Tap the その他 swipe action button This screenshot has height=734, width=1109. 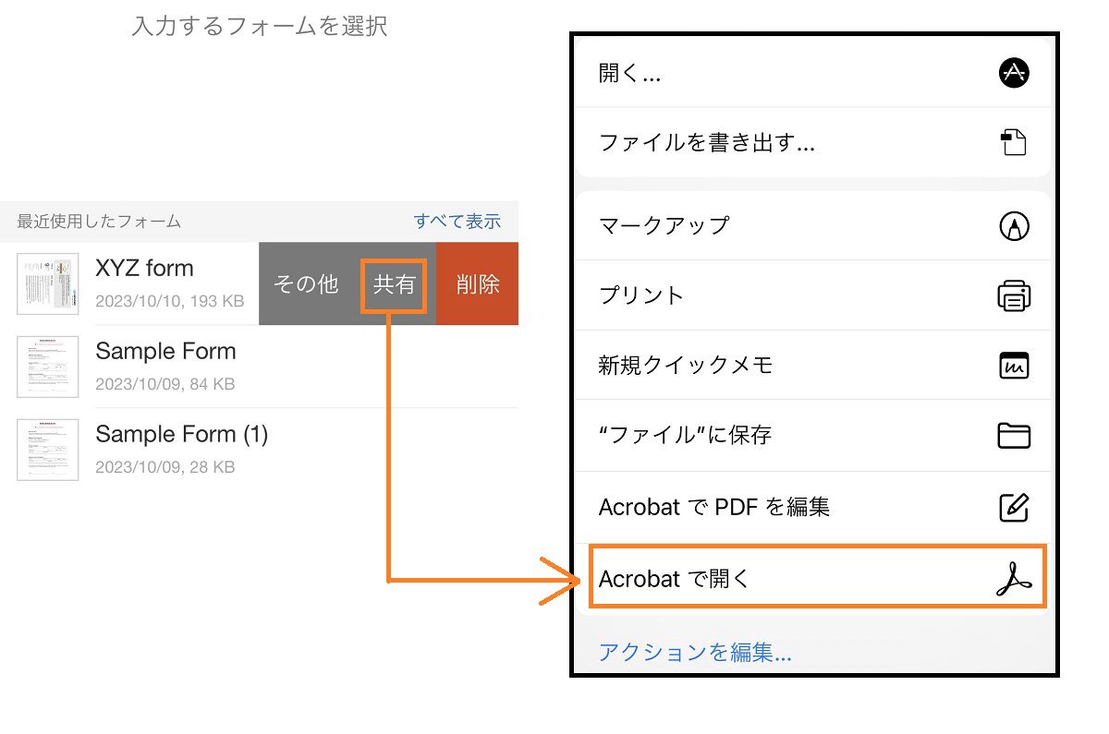(306, 284)
